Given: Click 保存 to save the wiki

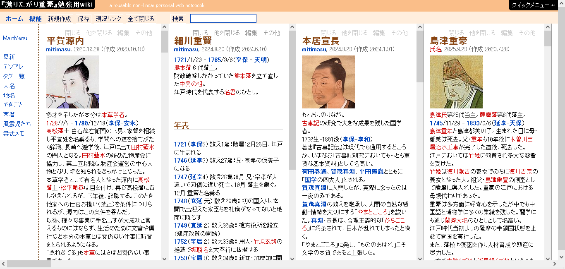Looking at the screenshot, I should pyautogui.click(x=84, y=18).
